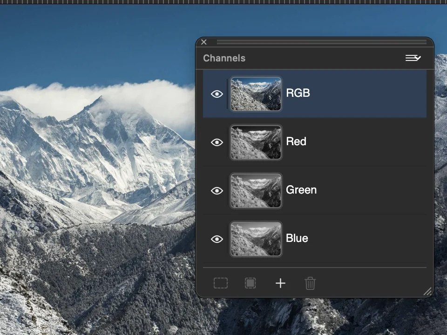Toggle visibility of the Red channel
Viewport: 447px width, 335px height.
217,142
